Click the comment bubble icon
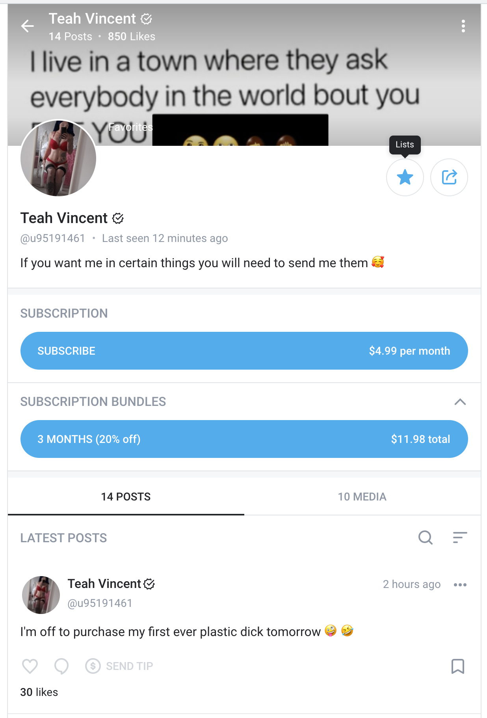 click(61, 666)
